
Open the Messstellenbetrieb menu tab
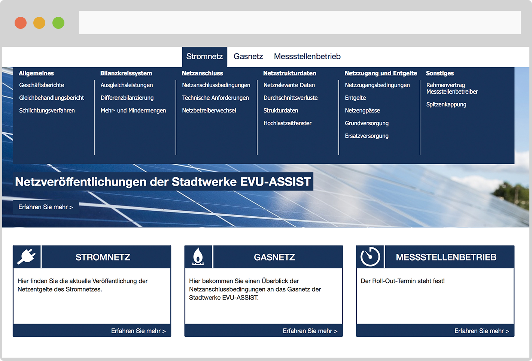[307, 57]
